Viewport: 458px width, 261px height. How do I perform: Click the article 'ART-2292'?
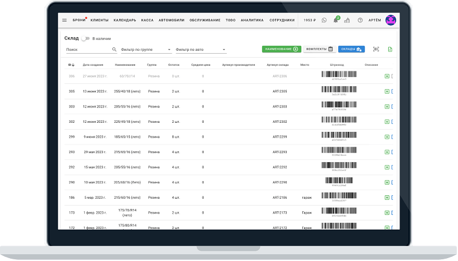[x=280, y=167]
